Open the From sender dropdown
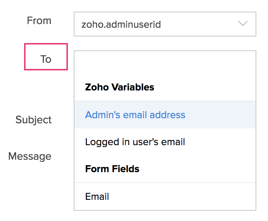The image size is (268, 221). pyautogui.click(x=165, y=24)
